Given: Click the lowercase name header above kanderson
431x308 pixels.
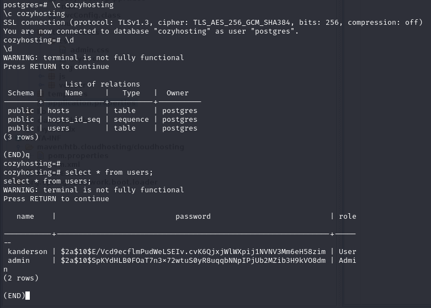Looking at the screenshot, I should click(x=25, y=216).
